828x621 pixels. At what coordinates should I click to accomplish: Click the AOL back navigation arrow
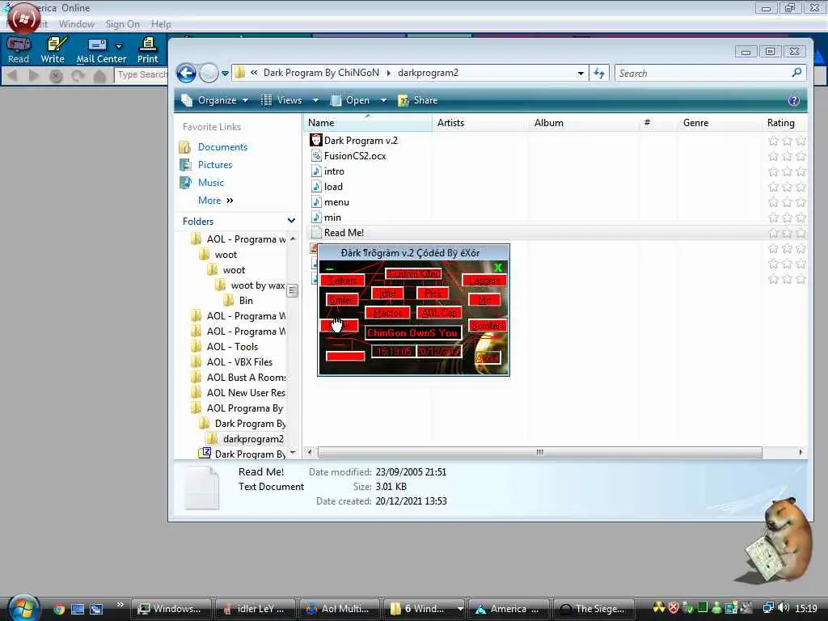click(12, 75)
